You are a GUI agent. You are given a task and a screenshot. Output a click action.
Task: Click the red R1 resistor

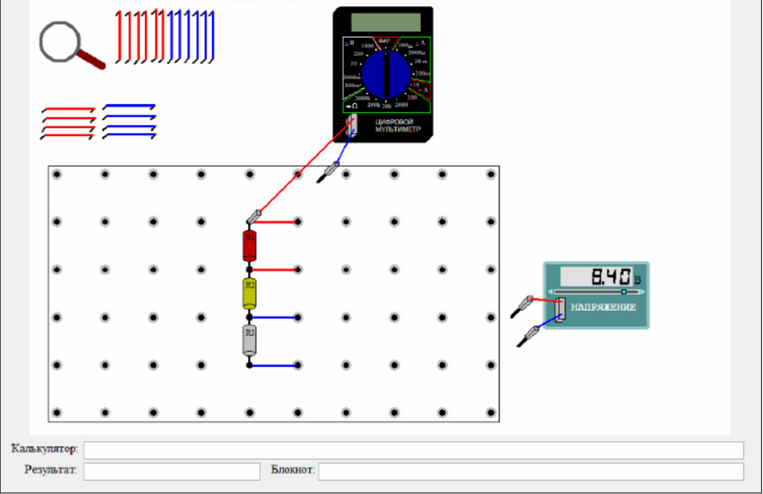pos(249,246)
